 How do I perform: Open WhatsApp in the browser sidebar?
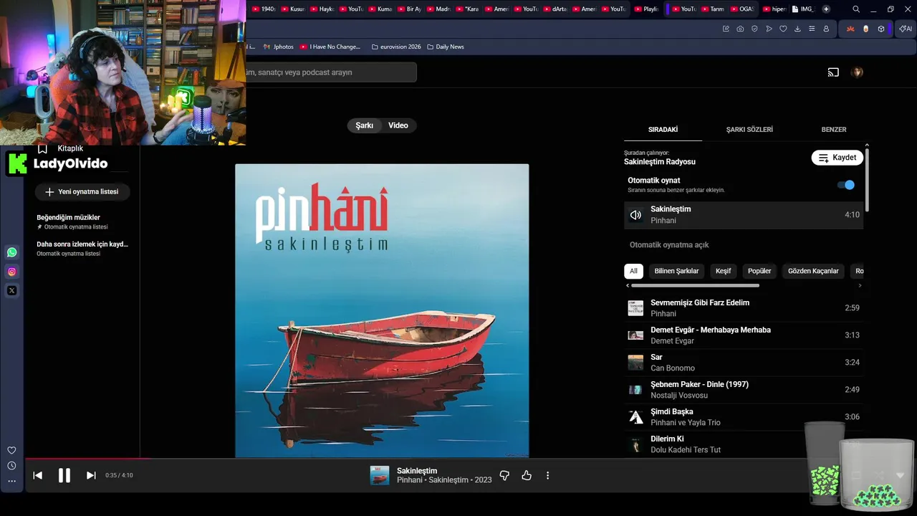(11, 252)
